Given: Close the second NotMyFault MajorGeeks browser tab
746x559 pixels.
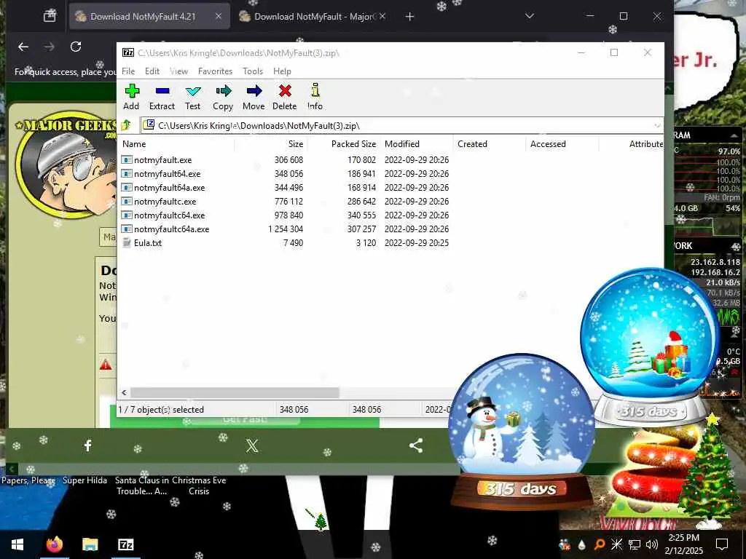Looking at the screenshot, I should [x=382, y=16].
